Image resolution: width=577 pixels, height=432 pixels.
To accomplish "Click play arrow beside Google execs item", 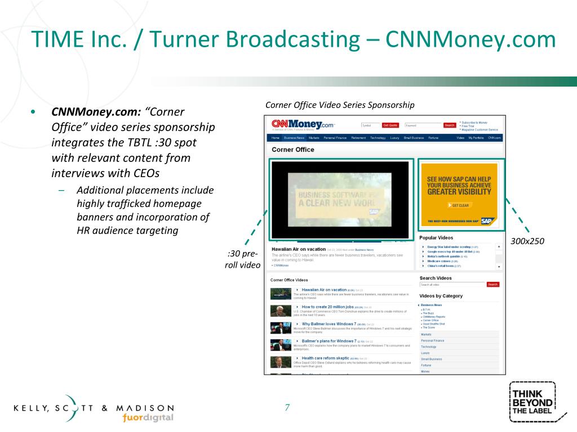I will [423, 251].
